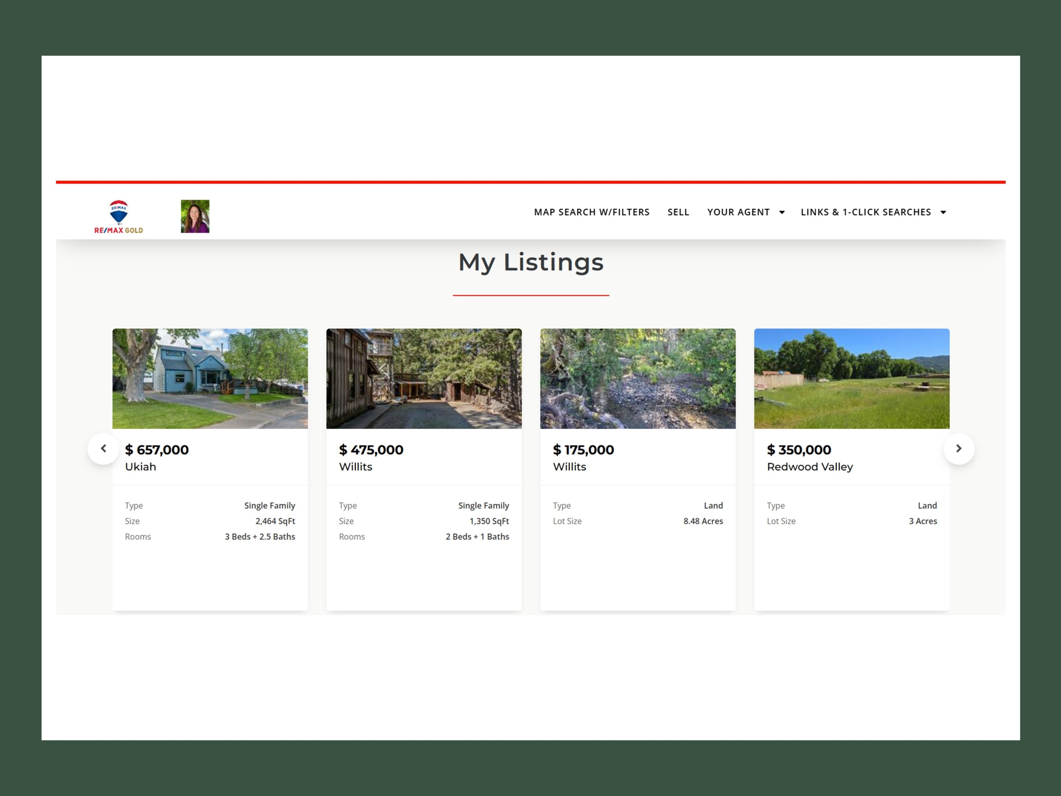Open Map Search W/Filters page
Screen dimensions: 1061x796
[592, 212]
